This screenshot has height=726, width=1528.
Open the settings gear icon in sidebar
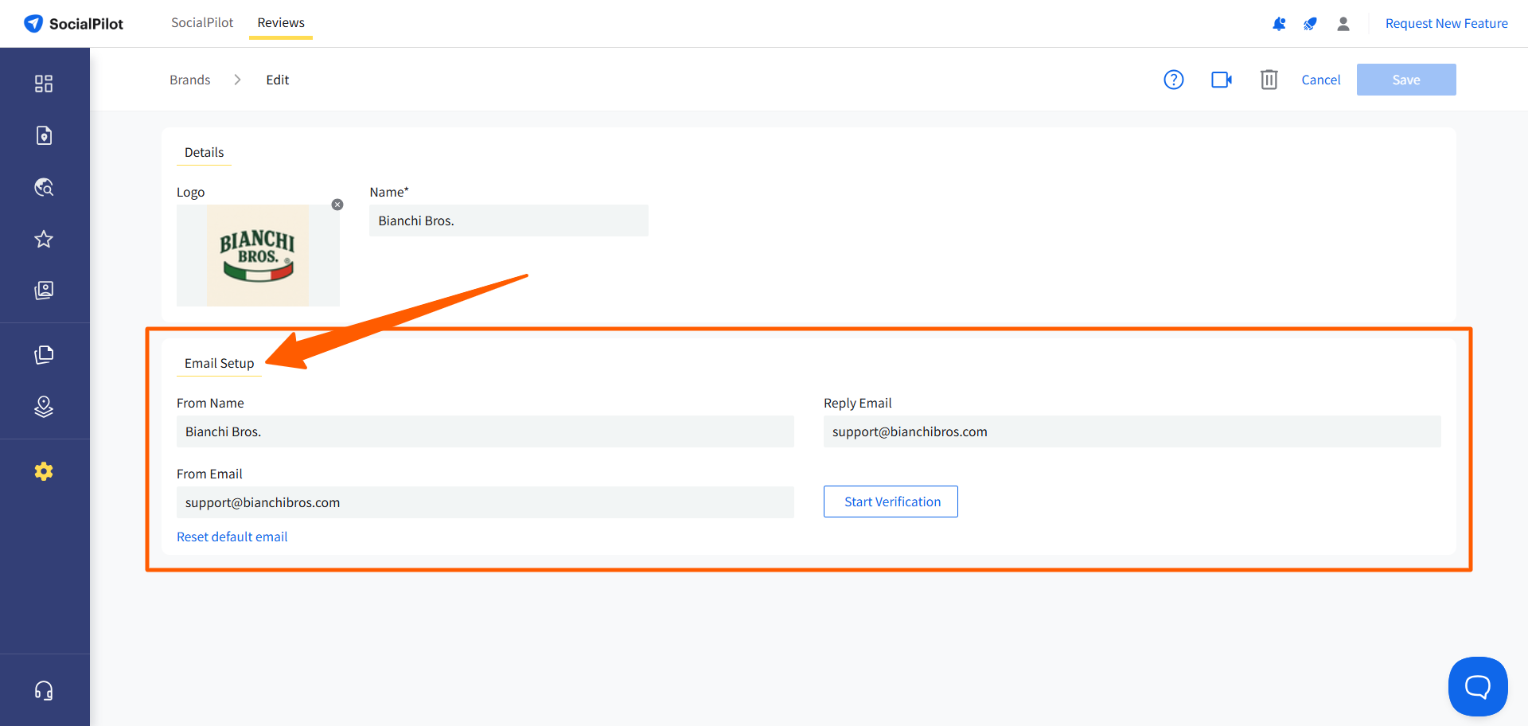coord(44,471)
